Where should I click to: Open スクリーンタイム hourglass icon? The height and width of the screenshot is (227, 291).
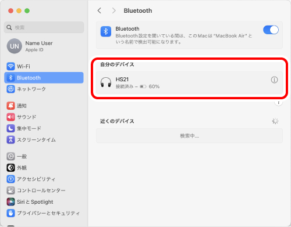click(x=10, y=140)
